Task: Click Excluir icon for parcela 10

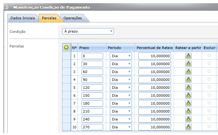Action: (209, 126)
